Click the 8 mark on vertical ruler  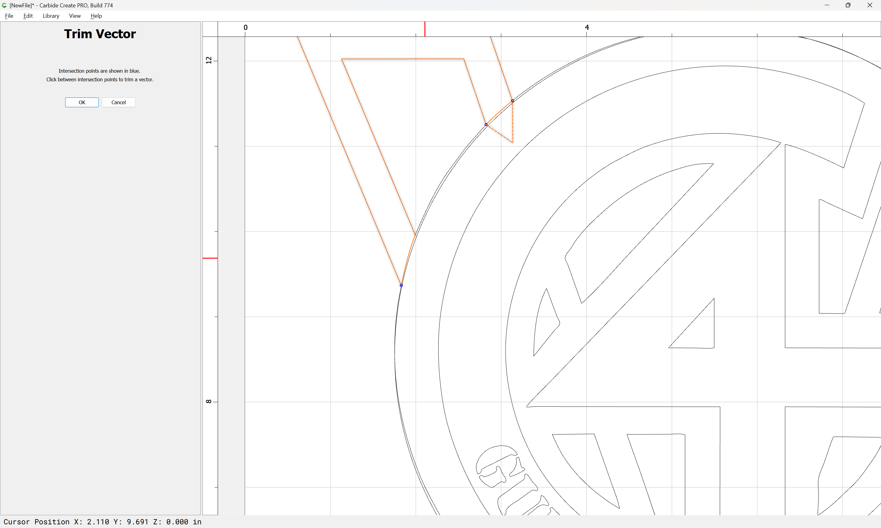click(x=209, y=401)
